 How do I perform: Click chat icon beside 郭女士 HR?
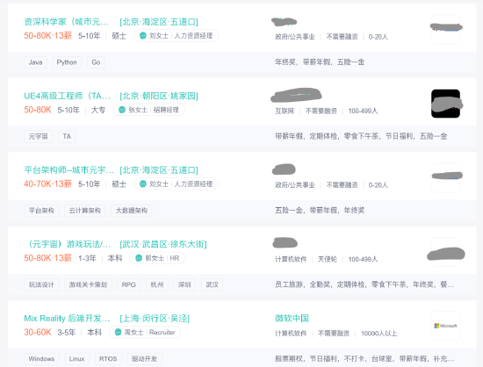click(x=139, y=258)
